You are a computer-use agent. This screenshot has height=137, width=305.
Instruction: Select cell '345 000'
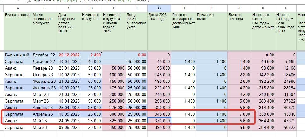tap(159, 114)
